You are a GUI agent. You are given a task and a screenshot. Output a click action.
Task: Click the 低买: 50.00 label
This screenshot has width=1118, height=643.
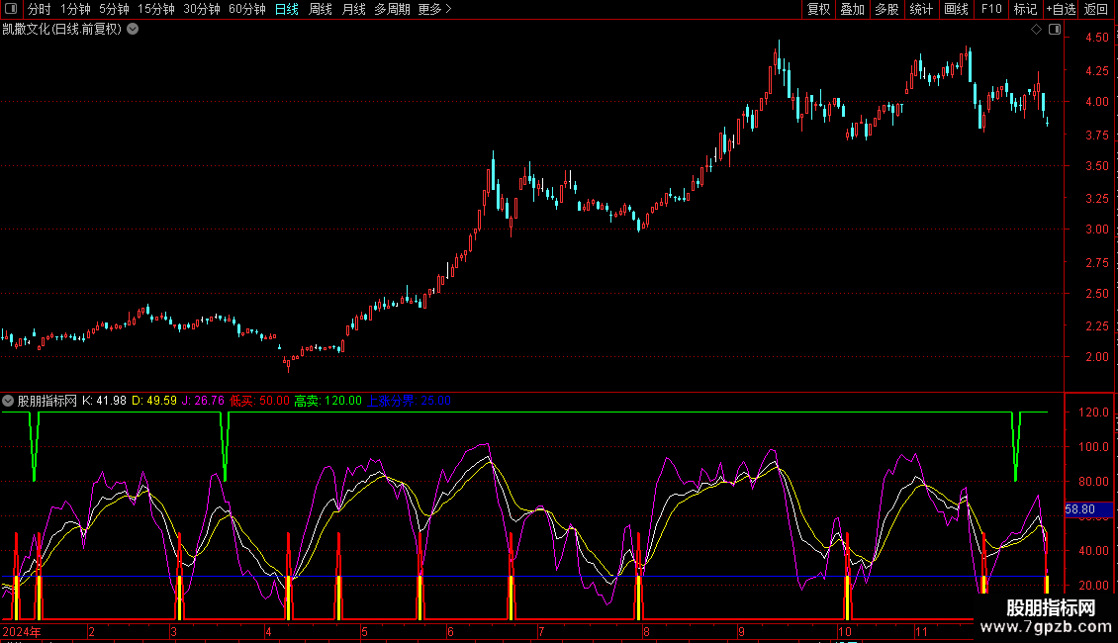[x=259, y=401]
